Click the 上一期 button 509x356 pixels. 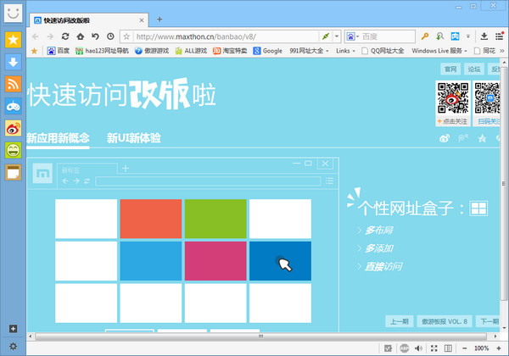400,321
